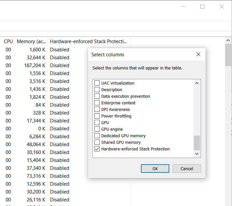Screen dimensions: 232x206
Task: Click Disabled in the 26,116 K row
Action: (x=59, y=200)
